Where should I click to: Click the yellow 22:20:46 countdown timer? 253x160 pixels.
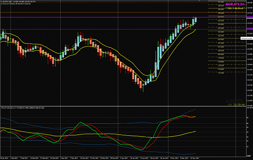(x=239, y=105)
